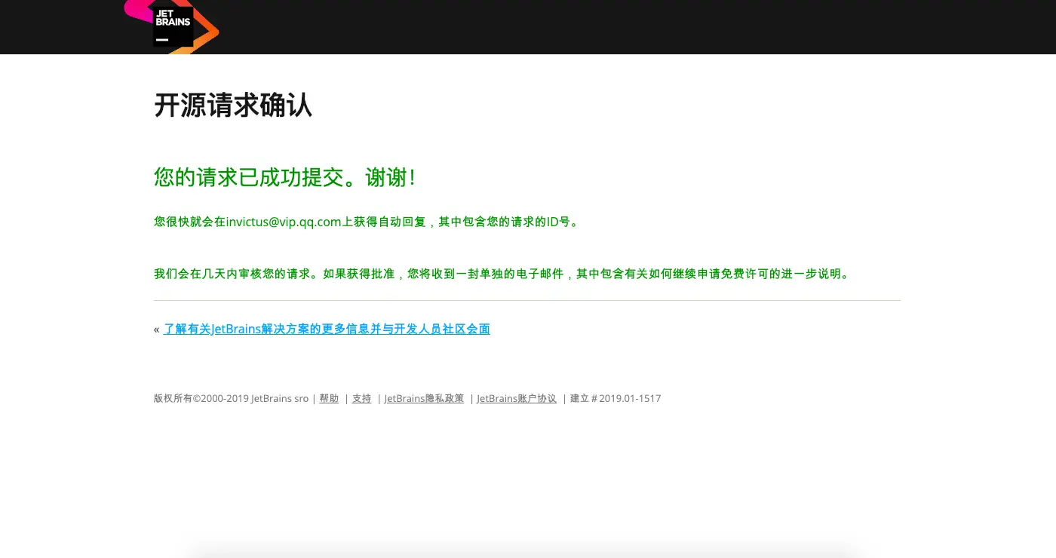The image size is (1056, 558).
Task: Click the build number 2019.01-1517
Action: 630,398
